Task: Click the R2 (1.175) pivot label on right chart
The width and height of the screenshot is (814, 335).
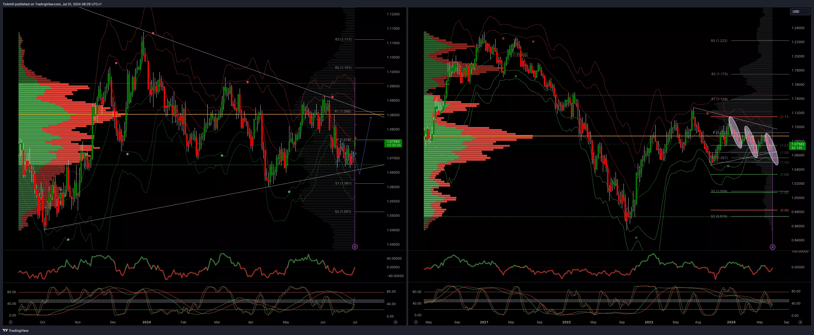Action: (x=719, y=74)
